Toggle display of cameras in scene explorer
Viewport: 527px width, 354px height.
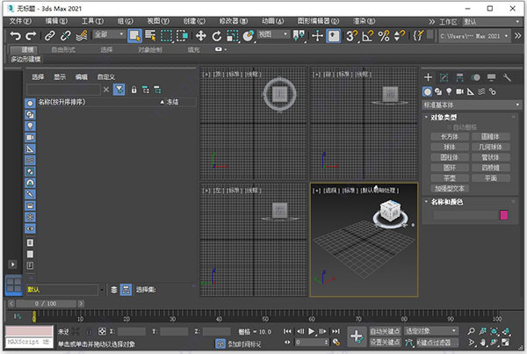click(x=30, y=138)
